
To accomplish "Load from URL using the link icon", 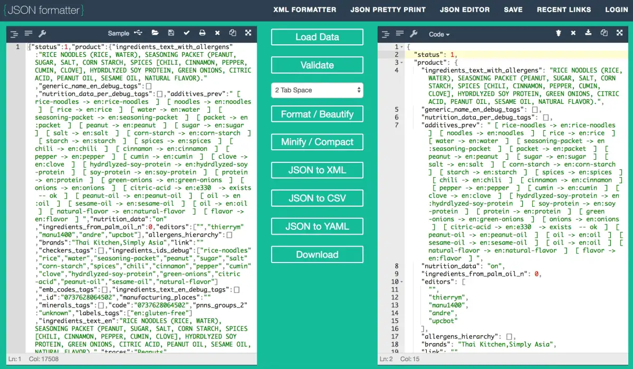I will (138, 33).
